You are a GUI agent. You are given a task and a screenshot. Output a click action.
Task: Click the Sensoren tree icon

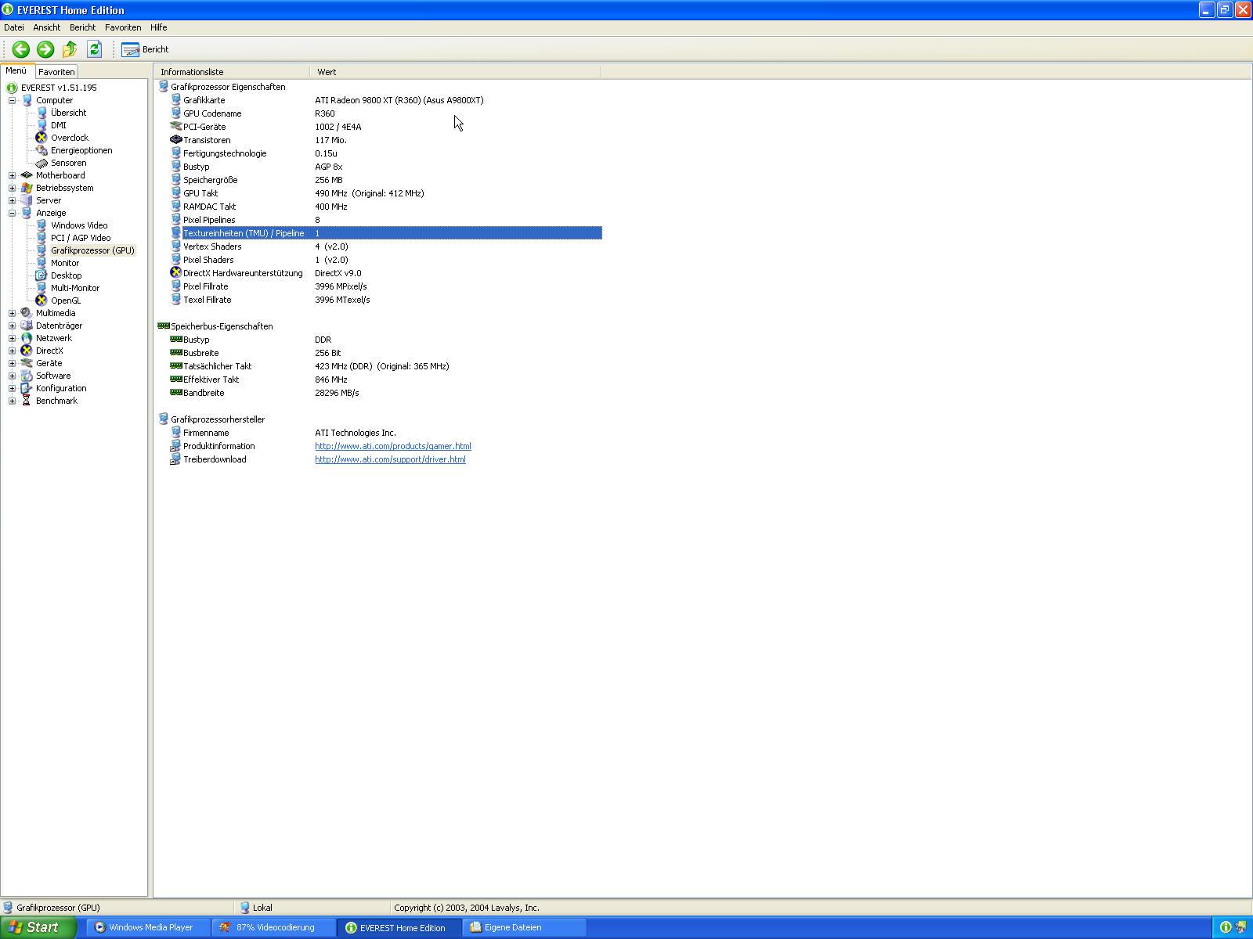[42, 163]
